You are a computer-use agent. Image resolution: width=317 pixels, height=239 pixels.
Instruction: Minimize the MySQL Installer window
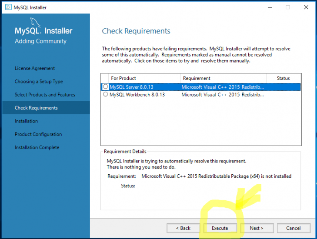270,7
